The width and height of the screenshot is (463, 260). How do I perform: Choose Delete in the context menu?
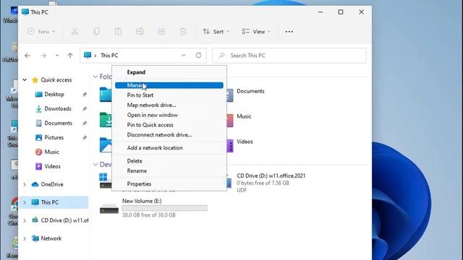click(x=169, y=161)
